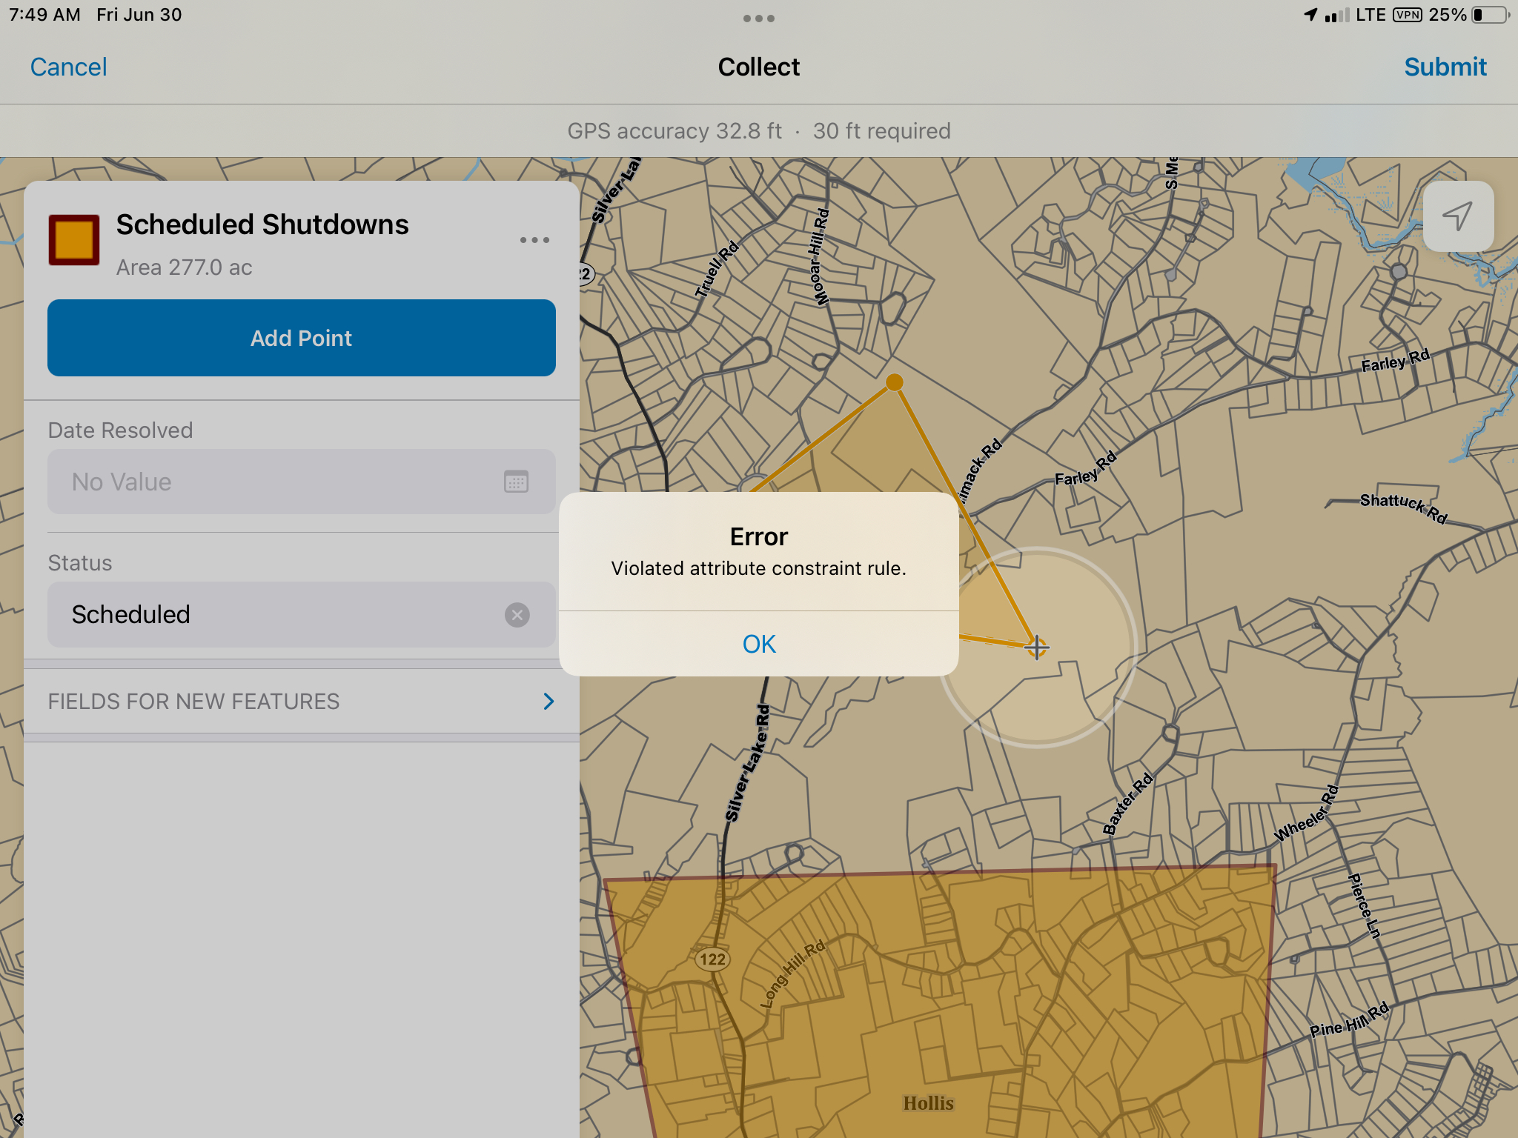1518x1138 pixels.
Task: Clear the Scheduled status value
Action: tap(517, 614)
